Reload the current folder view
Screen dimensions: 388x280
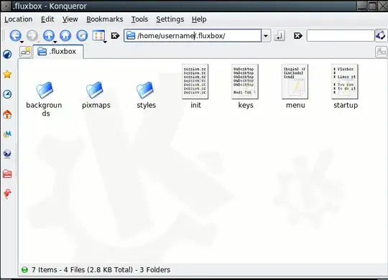[x=82, y=36]
